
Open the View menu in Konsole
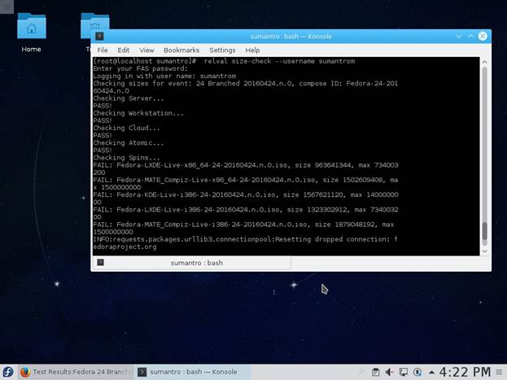coord(146,50)
